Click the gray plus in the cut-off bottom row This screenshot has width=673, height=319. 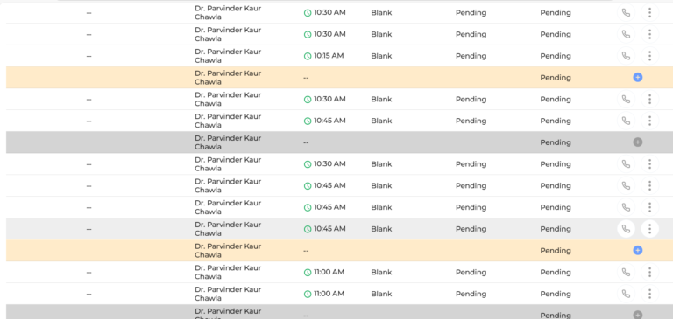coord(638,316)
